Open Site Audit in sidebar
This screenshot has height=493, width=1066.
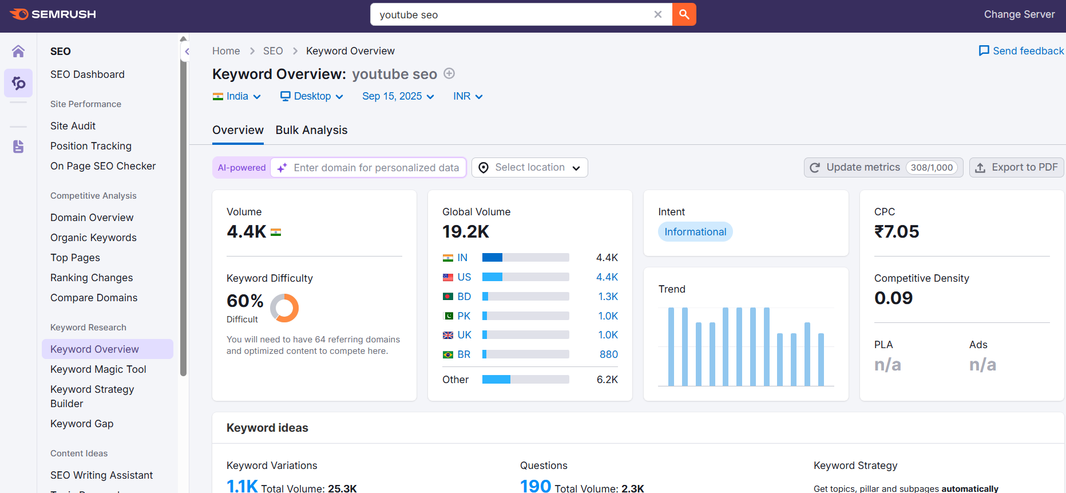73,126
